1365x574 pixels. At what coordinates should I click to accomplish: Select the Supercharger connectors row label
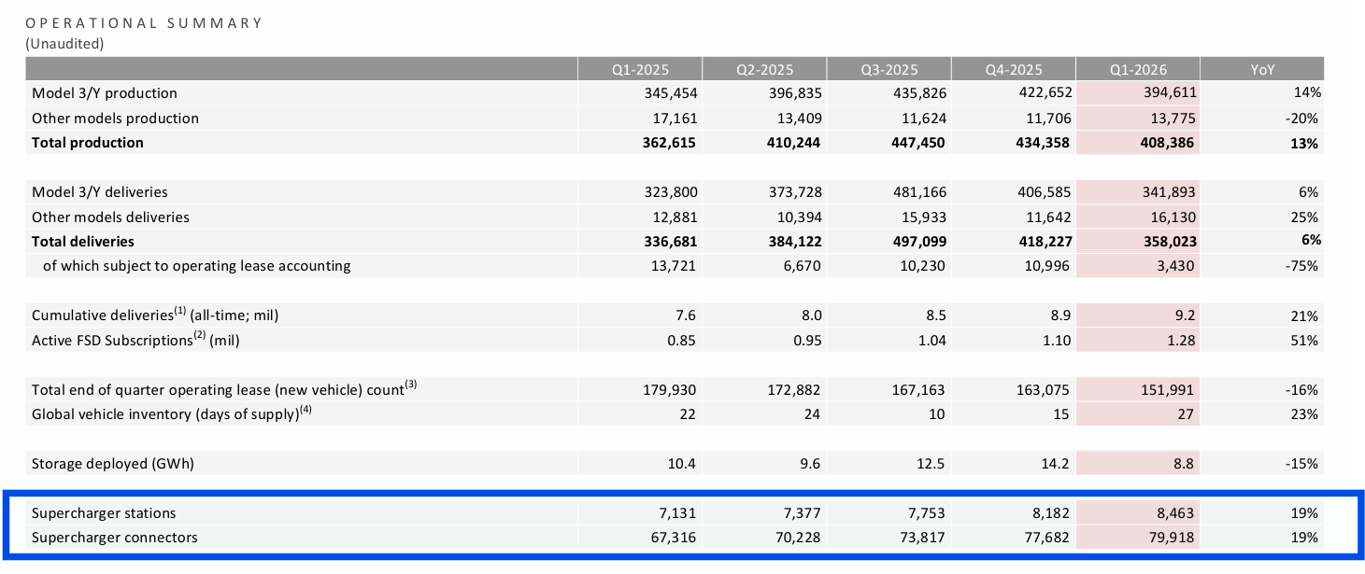(115, 538)
